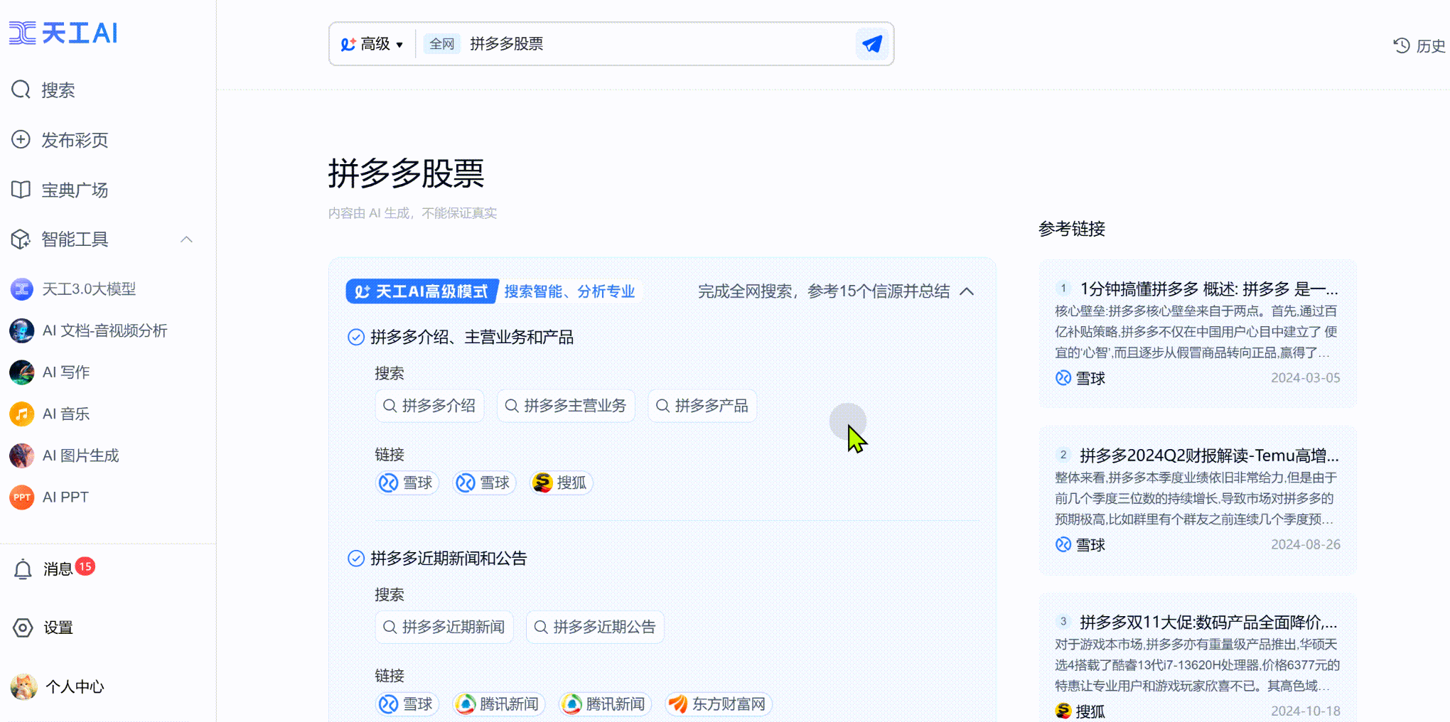Open 宝典广场 in the sidebar

[74, 190]
